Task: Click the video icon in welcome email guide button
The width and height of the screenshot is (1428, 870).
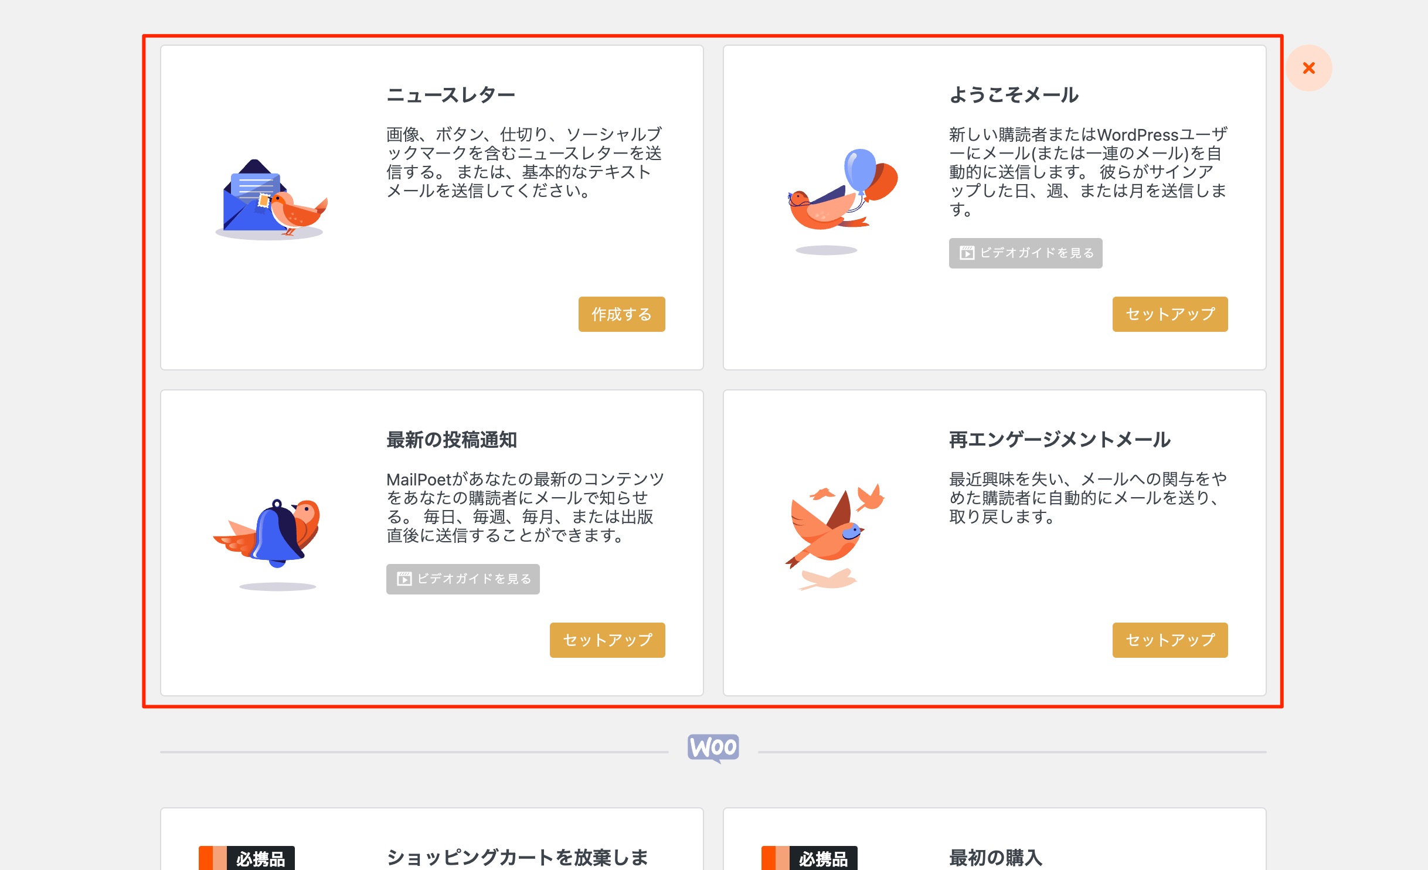Action: tap(967, 253)
